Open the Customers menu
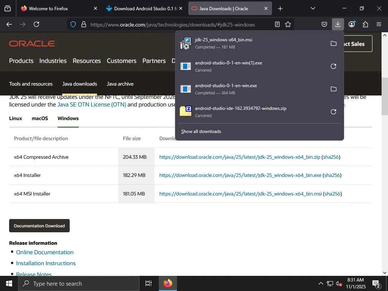The image size is (388, 291). [122, 61]
